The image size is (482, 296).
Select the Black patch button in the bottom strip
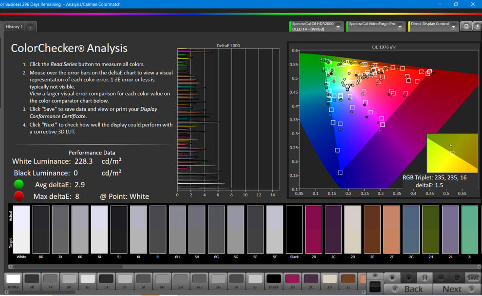(274, 281)
